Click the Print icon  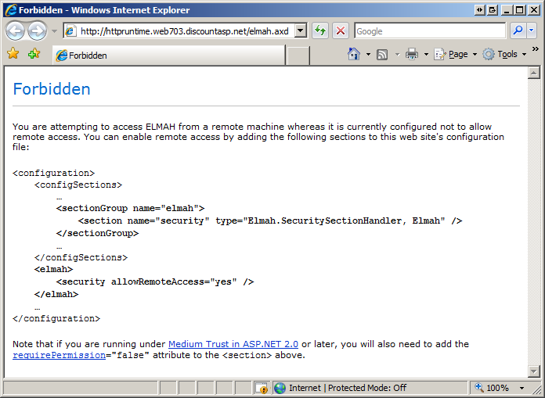tap(412, 54)
